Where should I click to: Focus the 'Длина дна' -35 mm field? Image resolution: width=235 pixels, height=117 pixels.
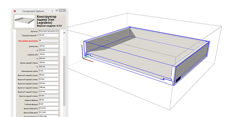tap(48, 46)
